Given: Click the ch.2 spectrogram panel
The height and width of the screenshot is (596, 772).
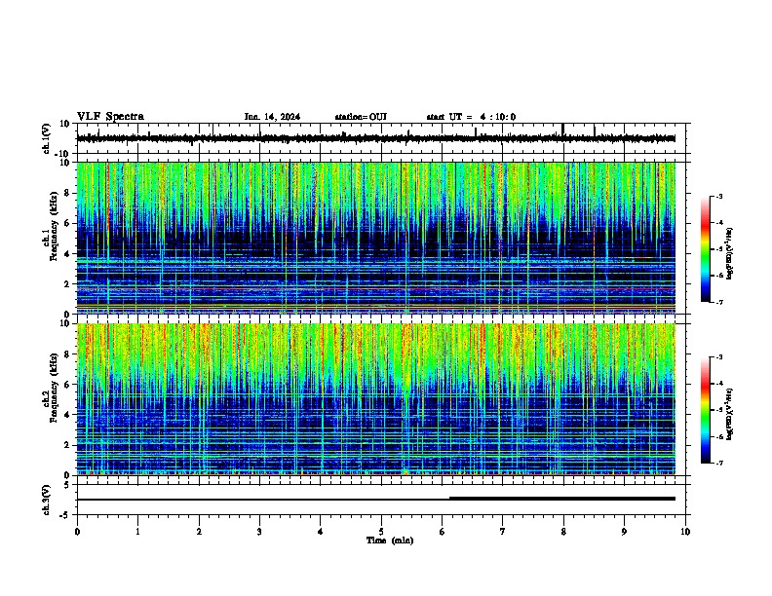Looking at the screenshot, I should click(x=375, y=399).
